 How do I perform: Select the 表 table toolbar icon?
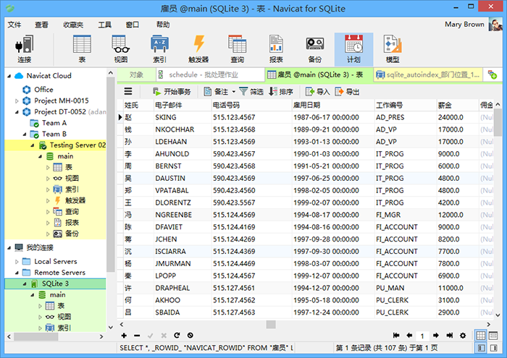click(x=82, y=49)
